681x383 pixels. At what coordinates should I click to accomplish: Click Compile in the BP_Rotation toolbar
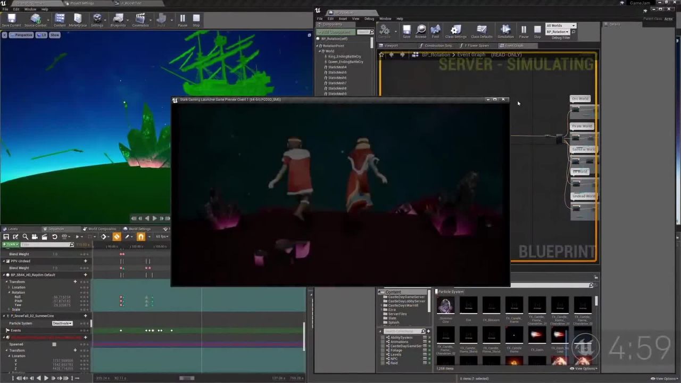384,32
